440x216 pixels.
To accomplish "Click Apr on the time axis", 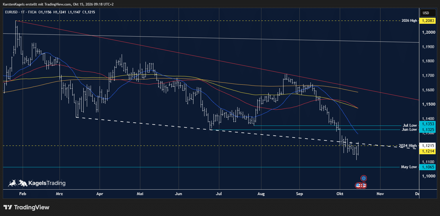I will tap(100, 194).
